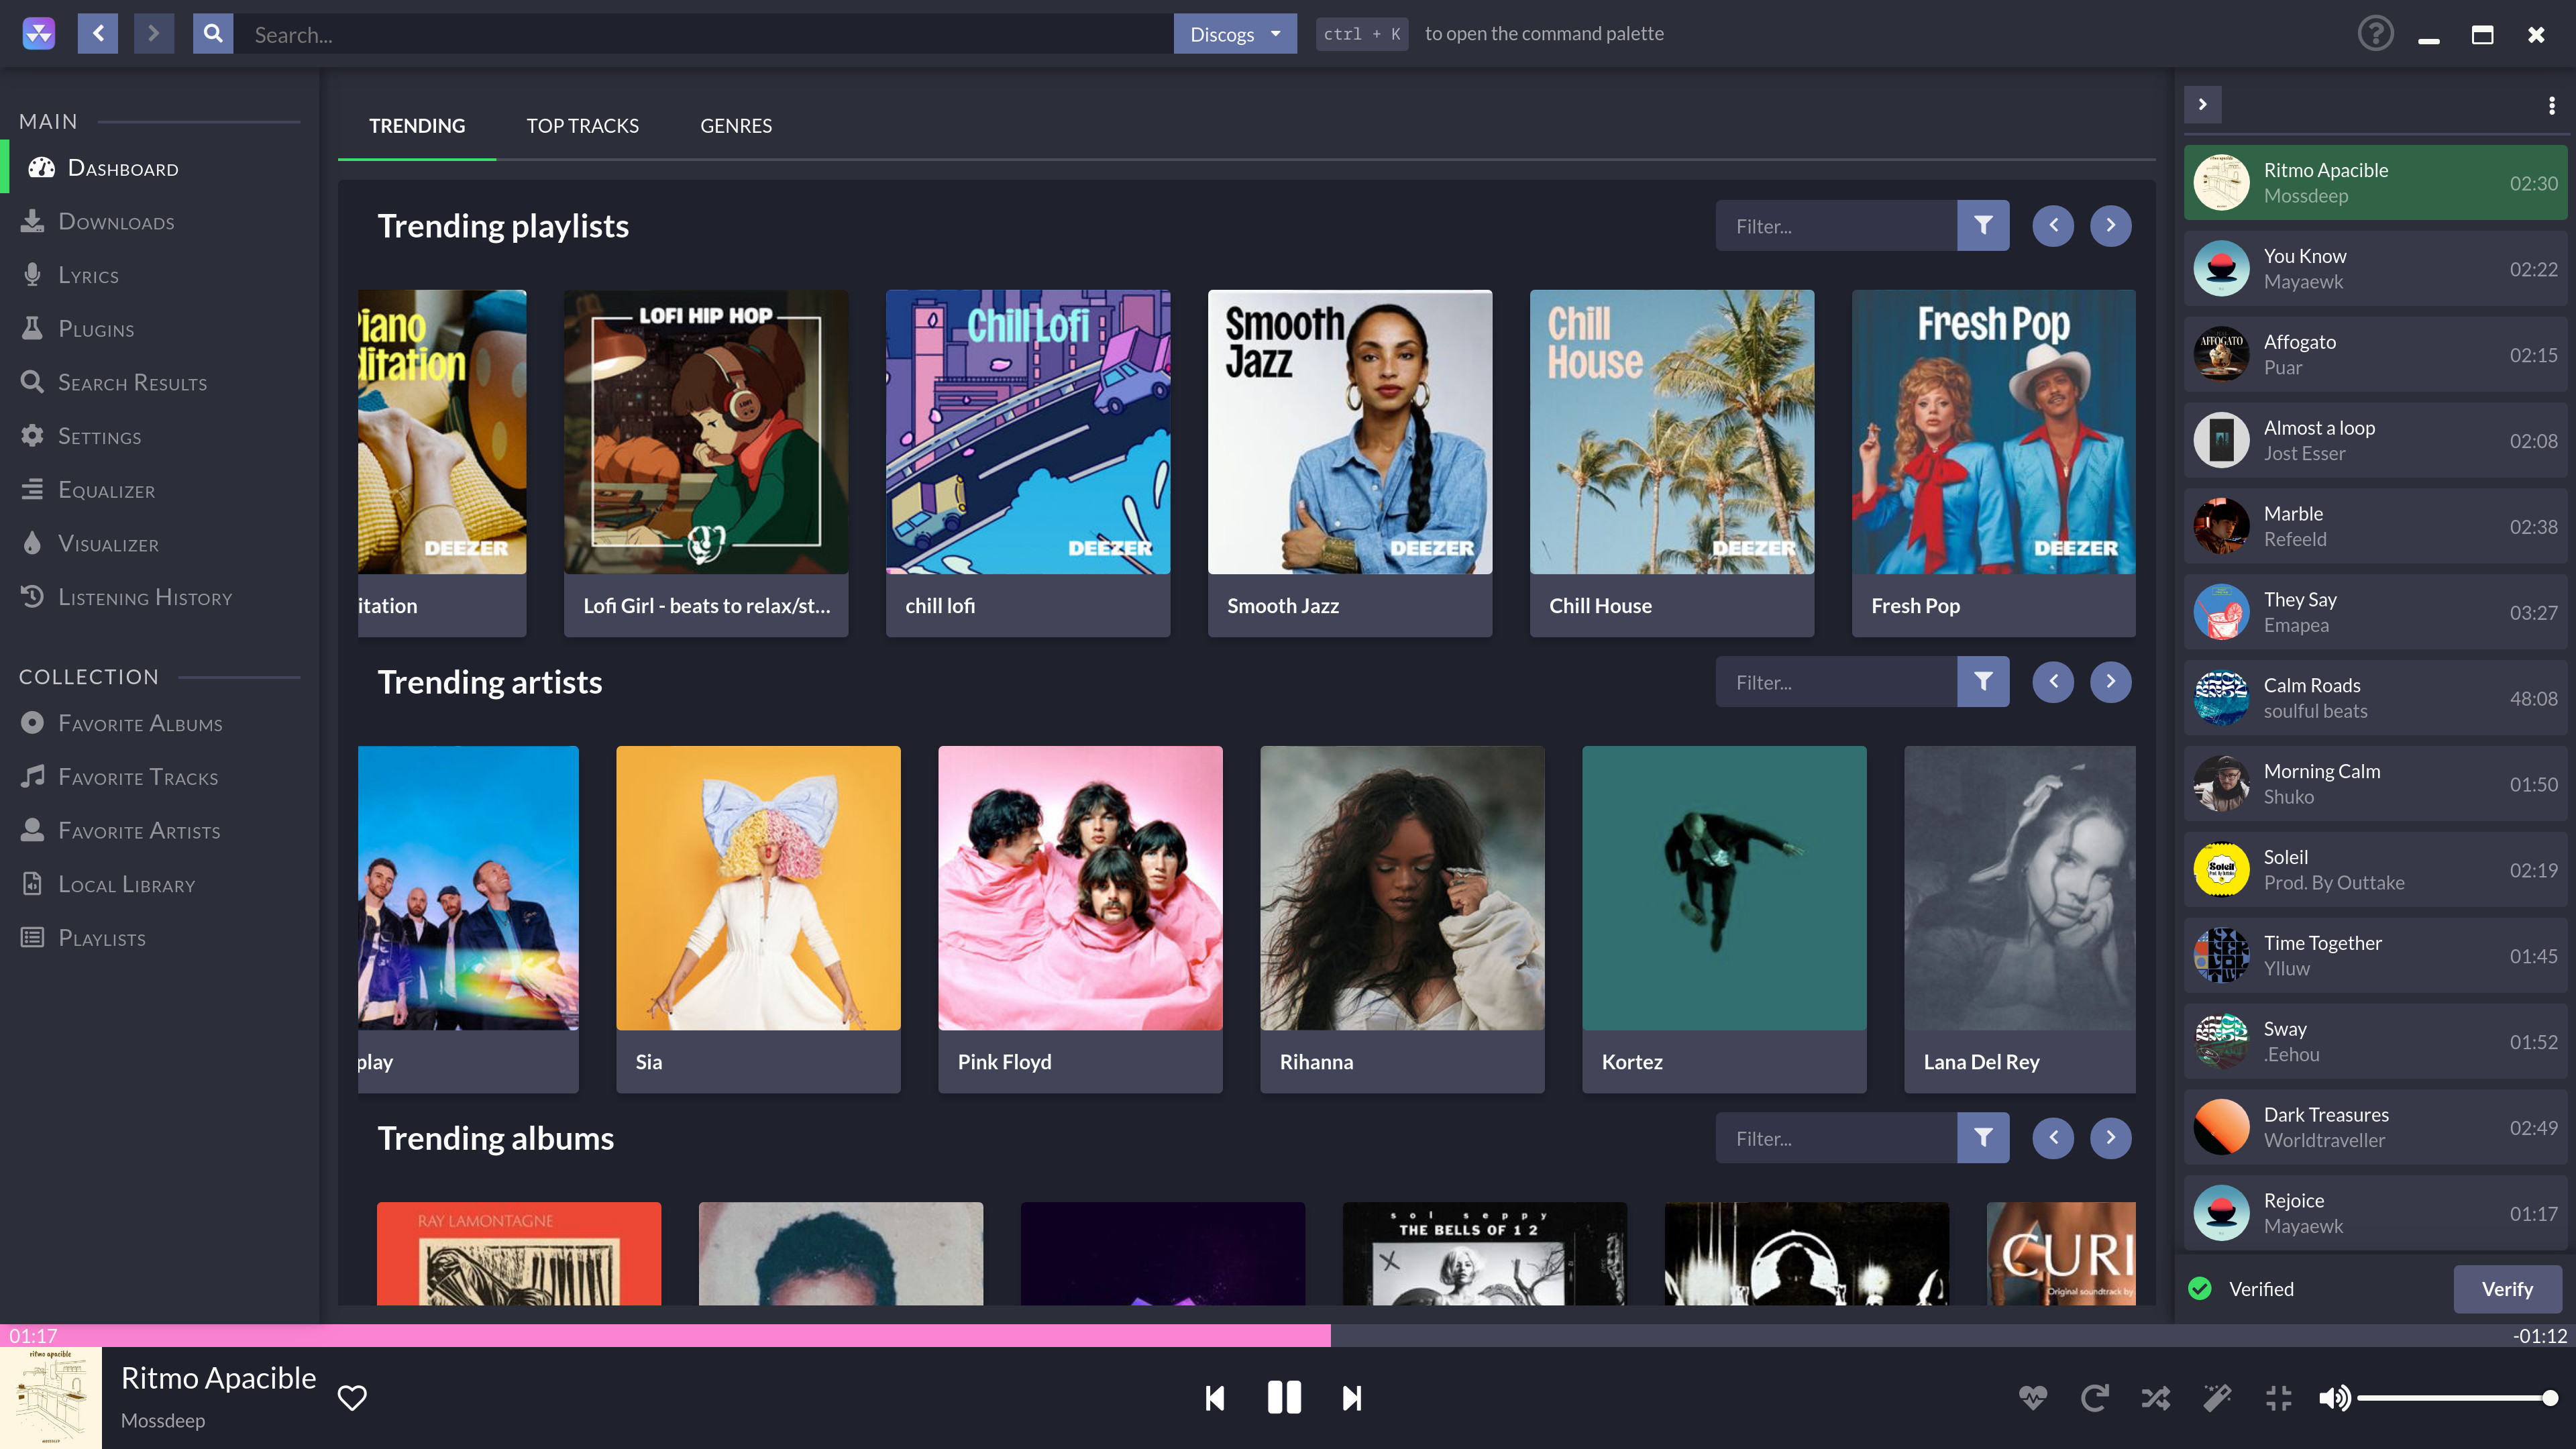Click the magic wand autoradio icon

pyautogui.click(x=2217, y=1397)
